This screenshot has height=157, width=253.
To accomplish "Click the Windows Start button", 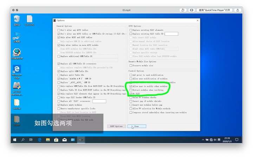I will pos(15,140).
